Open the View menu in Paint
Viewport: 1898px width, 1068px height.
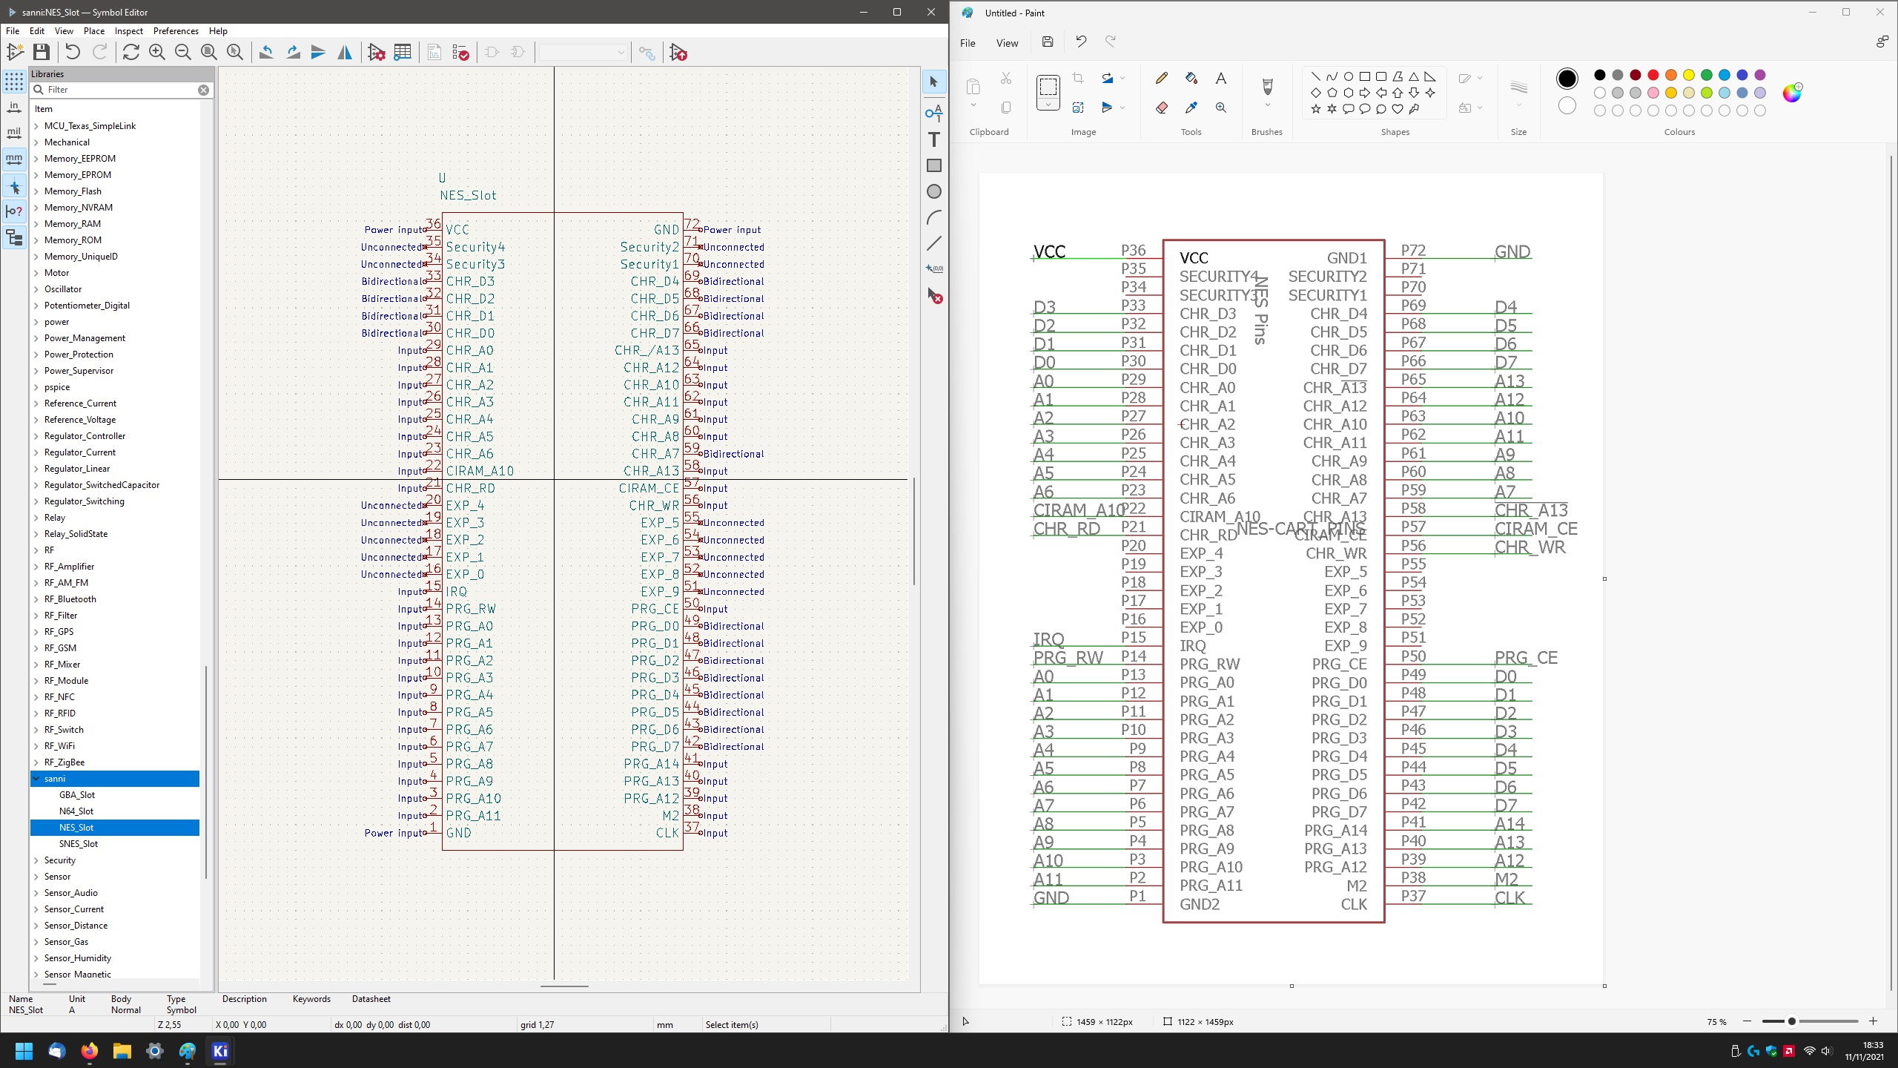tap(1007, 43)
